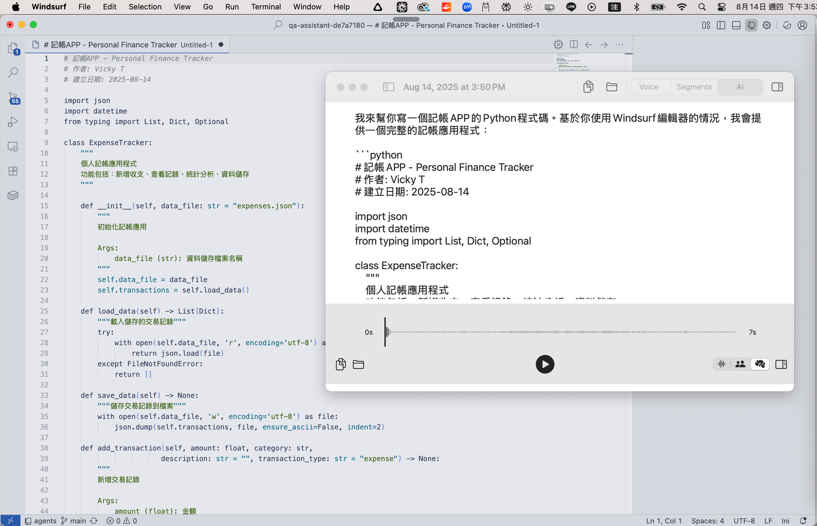Screen dimensions: 817x526
Task: Select the speakers view mode icon
Action: point(740,364)
